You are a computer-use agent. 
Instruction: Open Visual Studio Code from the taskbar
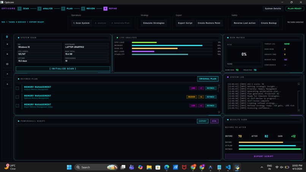(x=228, y=167)
